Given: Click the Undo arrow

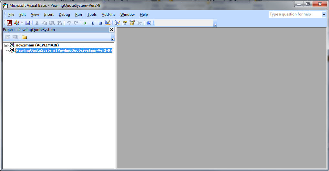Looking at the screenshot, I should point(69,23).
